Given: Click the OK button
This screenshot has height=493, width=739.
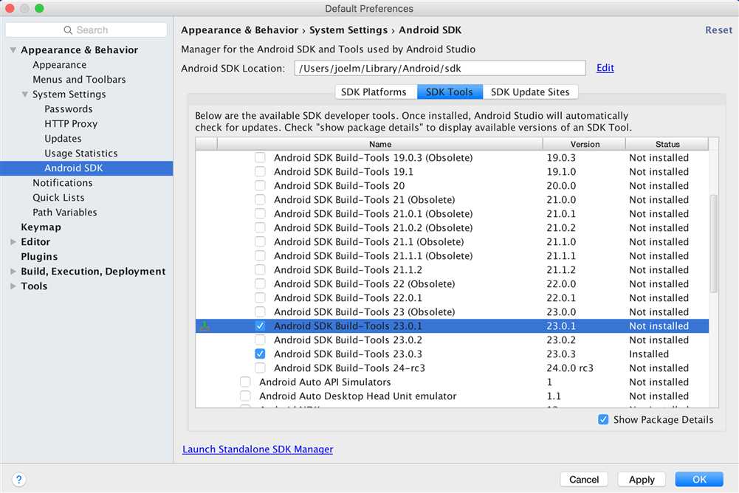Looking at the screenshot, I should click(x=699, y=479).
